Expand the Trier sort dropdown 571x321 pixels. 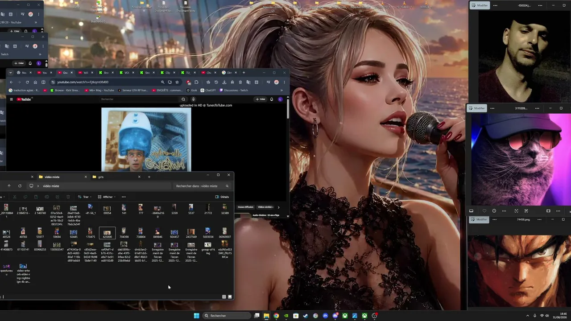[84, 197]
